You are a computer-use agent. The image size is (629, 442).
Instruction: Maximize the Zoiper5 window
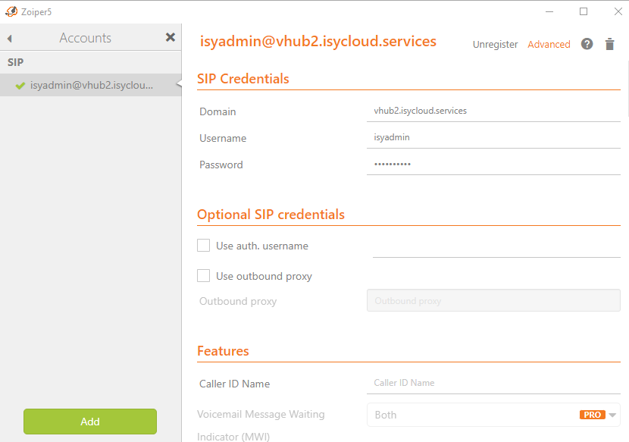[x=584, y=11]
